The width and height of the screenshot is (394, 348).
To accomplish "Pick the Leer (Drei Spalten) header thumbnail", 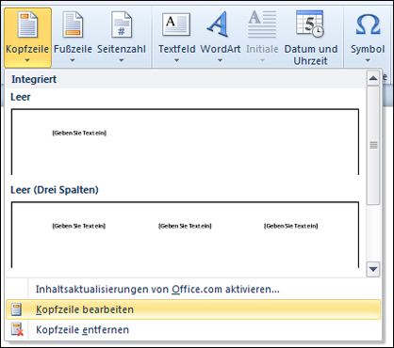I will pos(185,235).
